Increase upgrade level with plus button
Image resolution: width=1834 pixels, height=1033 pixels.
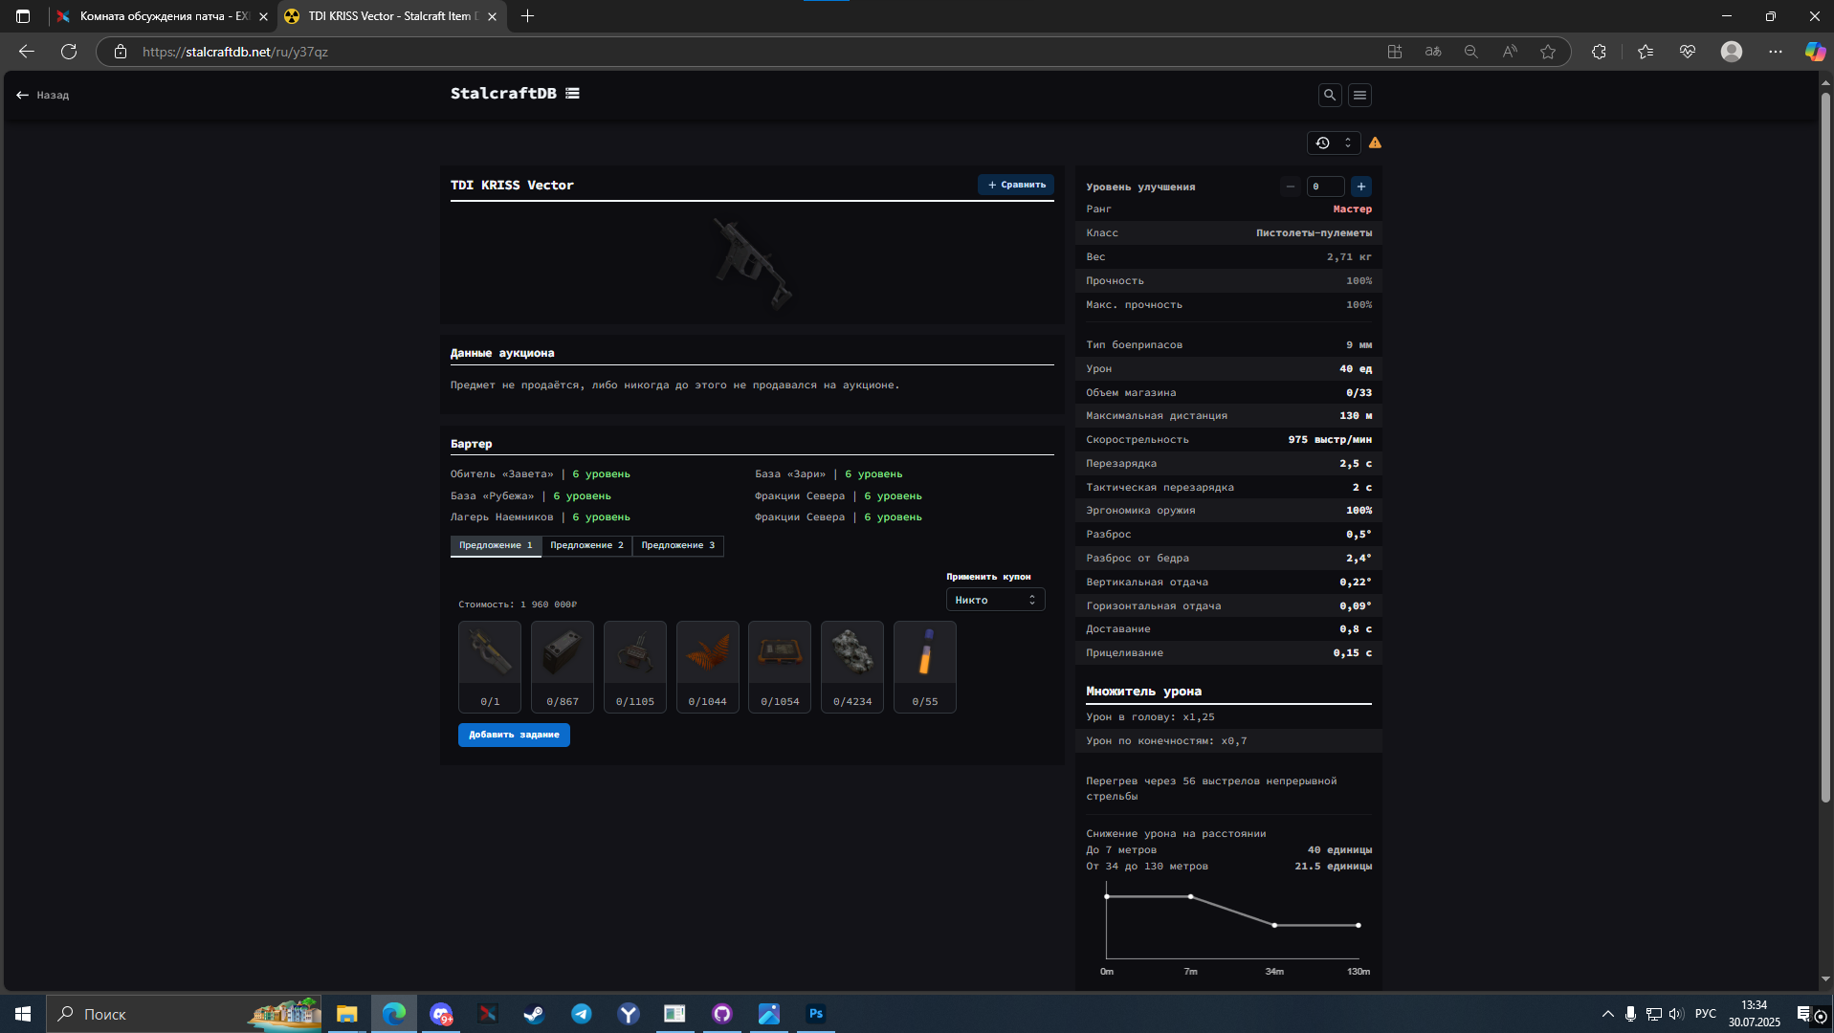(1360, 187)
